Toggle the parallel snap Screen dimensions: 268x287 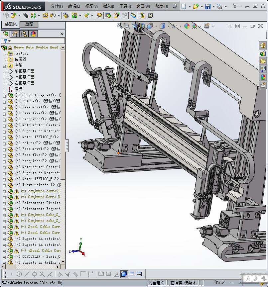[75, 274]
